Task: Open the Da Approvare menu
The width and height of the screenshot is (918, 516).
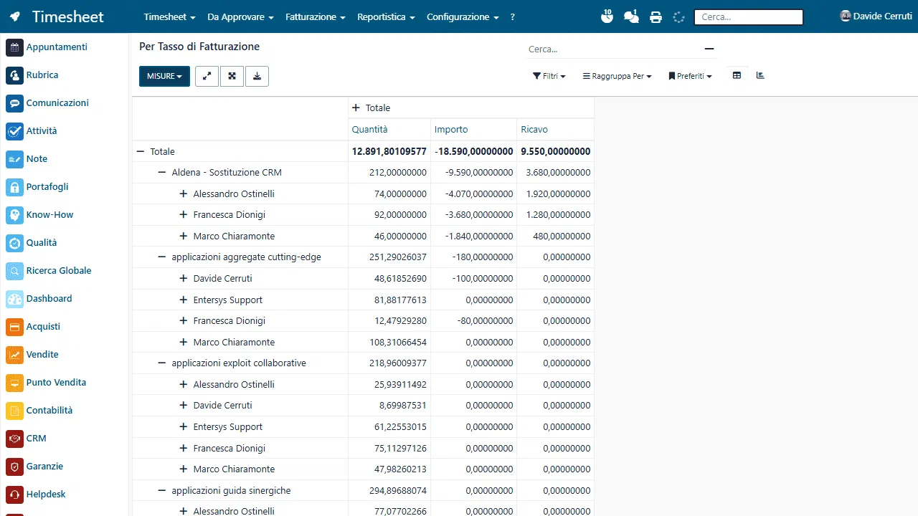Action: 240,16
